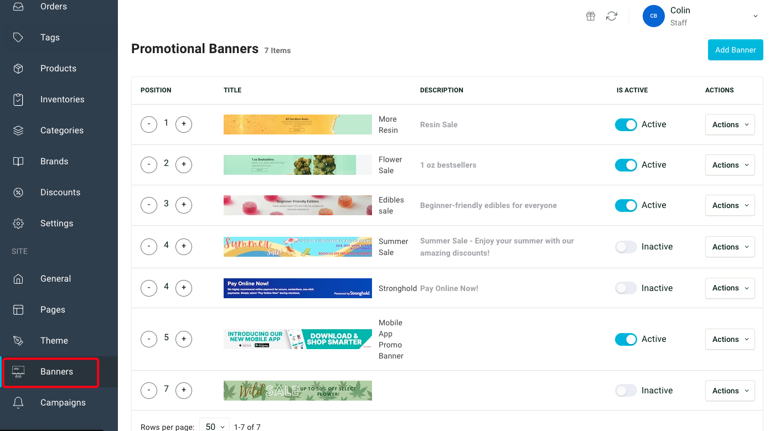Screen dimensions: 770x431
Task: Click the Tags sidebar icon
Action: (18, 38)
